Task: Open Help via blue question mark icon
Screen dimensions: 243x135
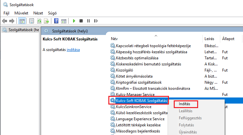Action: (56, 21)
